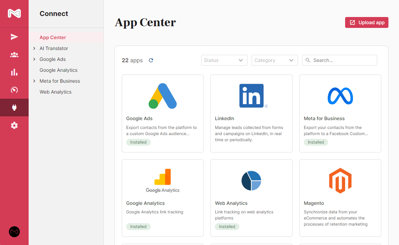Expand the AI Translator tree chevron
Viewport: 399px width, 245px height.
(x=34, y=48)
